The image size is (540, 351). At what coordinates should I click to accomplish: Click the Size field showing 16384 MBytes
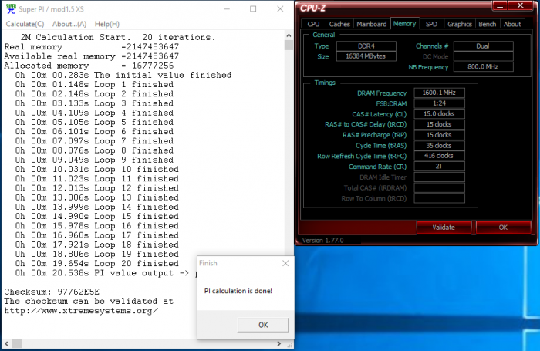point(366,56)
